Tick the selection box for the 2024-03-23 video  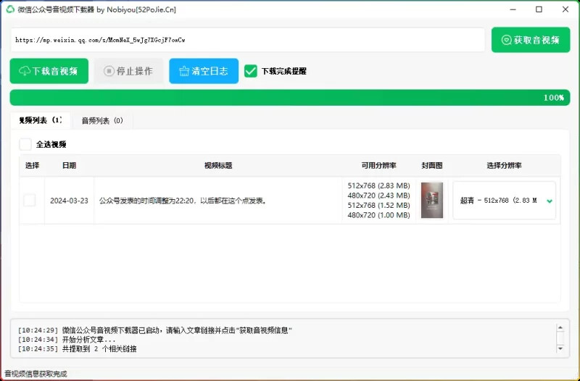tap(30, 200)
